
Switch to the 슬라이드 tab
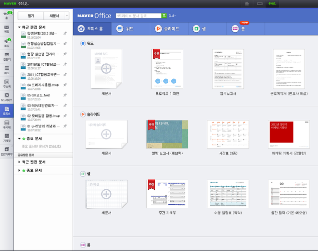pyautogui.click(x=169, y=29)
